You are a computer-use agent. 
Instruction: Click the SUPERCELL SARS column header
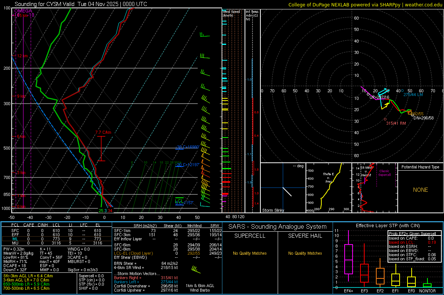pos(250,236)
